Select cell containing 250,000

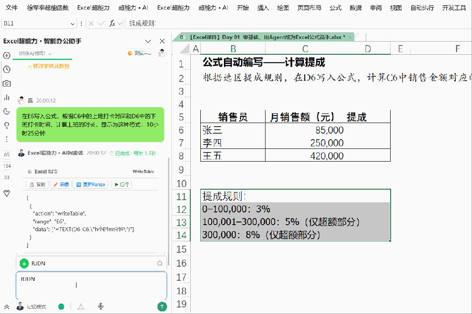[305, 143]
